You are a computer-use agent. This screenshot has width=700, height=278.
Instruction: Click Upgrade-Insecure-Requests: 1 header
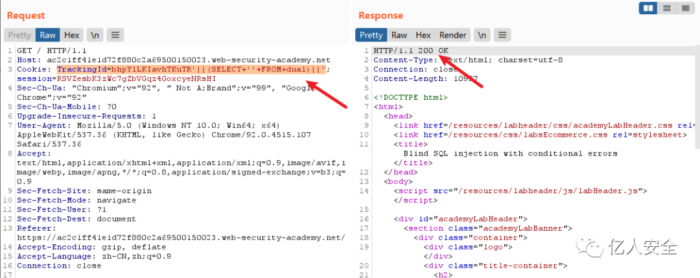pyautogui.click(x=87, y=116)
